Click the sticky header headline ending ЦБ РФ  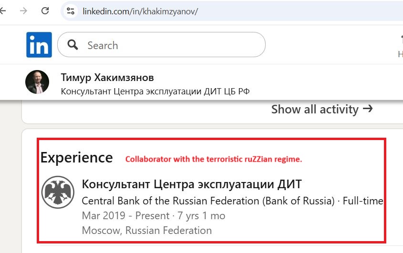[x=155, y=91]
